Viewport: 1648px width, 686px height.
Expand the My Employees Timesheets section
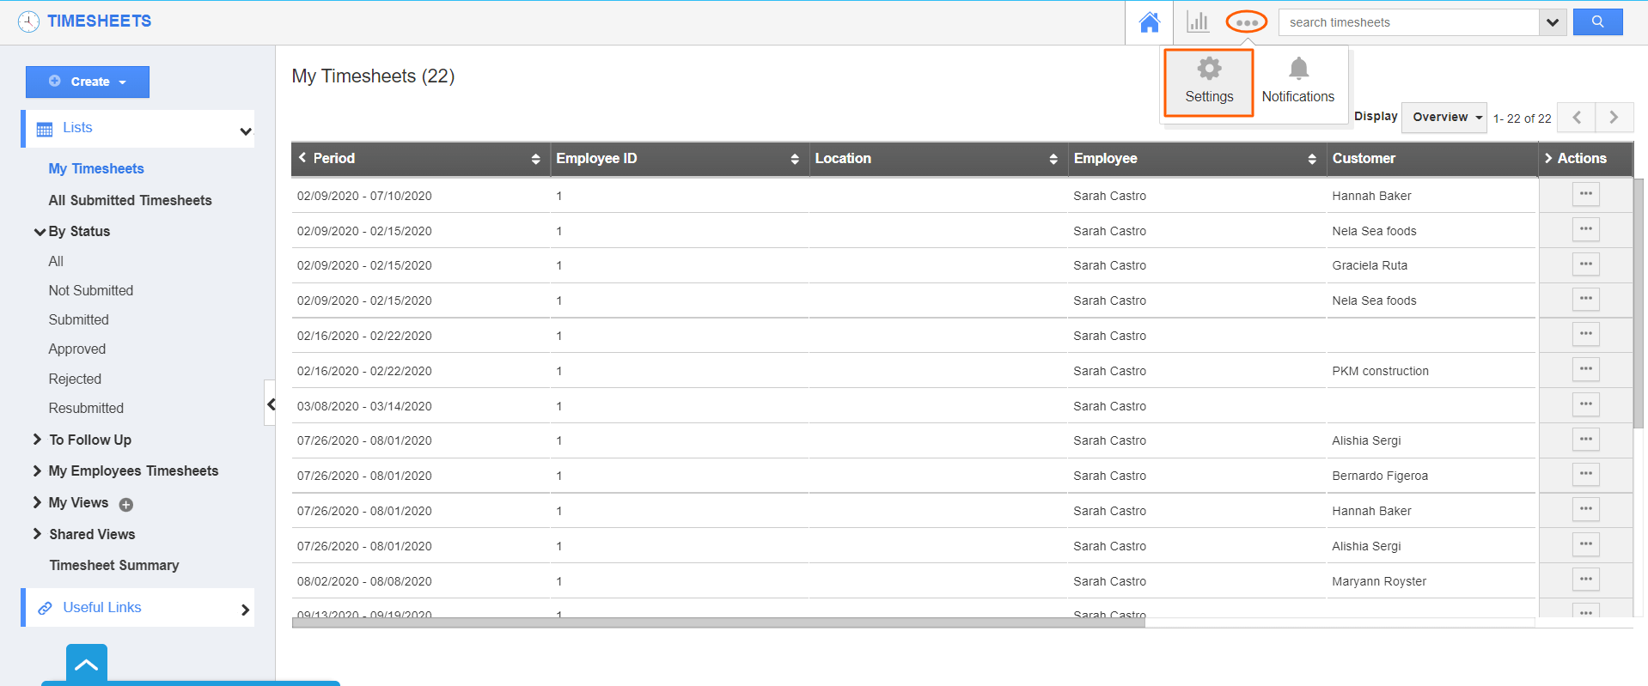[x=133, y=470]
